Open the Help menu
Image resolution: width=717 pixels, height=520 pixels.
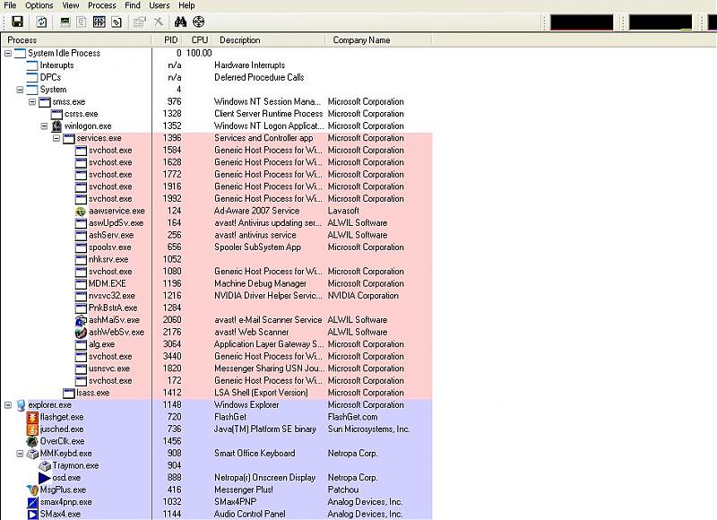pyautogui.click(x=186, y=5)
